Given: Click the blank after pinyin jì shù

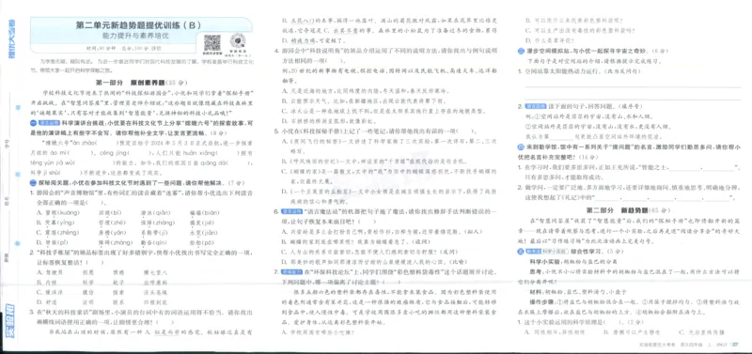Looking at the screenshot, I should coord(70,173).
